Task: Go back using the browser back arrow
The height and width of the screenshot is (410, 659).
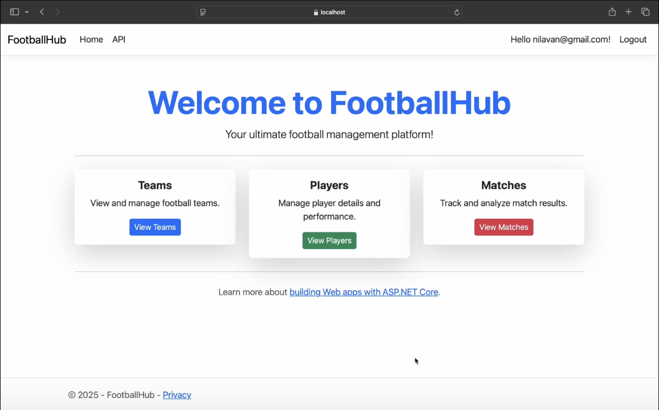Action: pyautogui.click(x=42, y=12)
